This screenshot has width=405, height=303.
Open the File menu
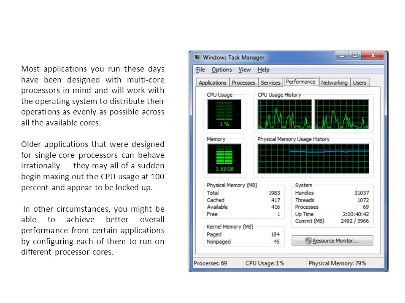pos(200,69)
